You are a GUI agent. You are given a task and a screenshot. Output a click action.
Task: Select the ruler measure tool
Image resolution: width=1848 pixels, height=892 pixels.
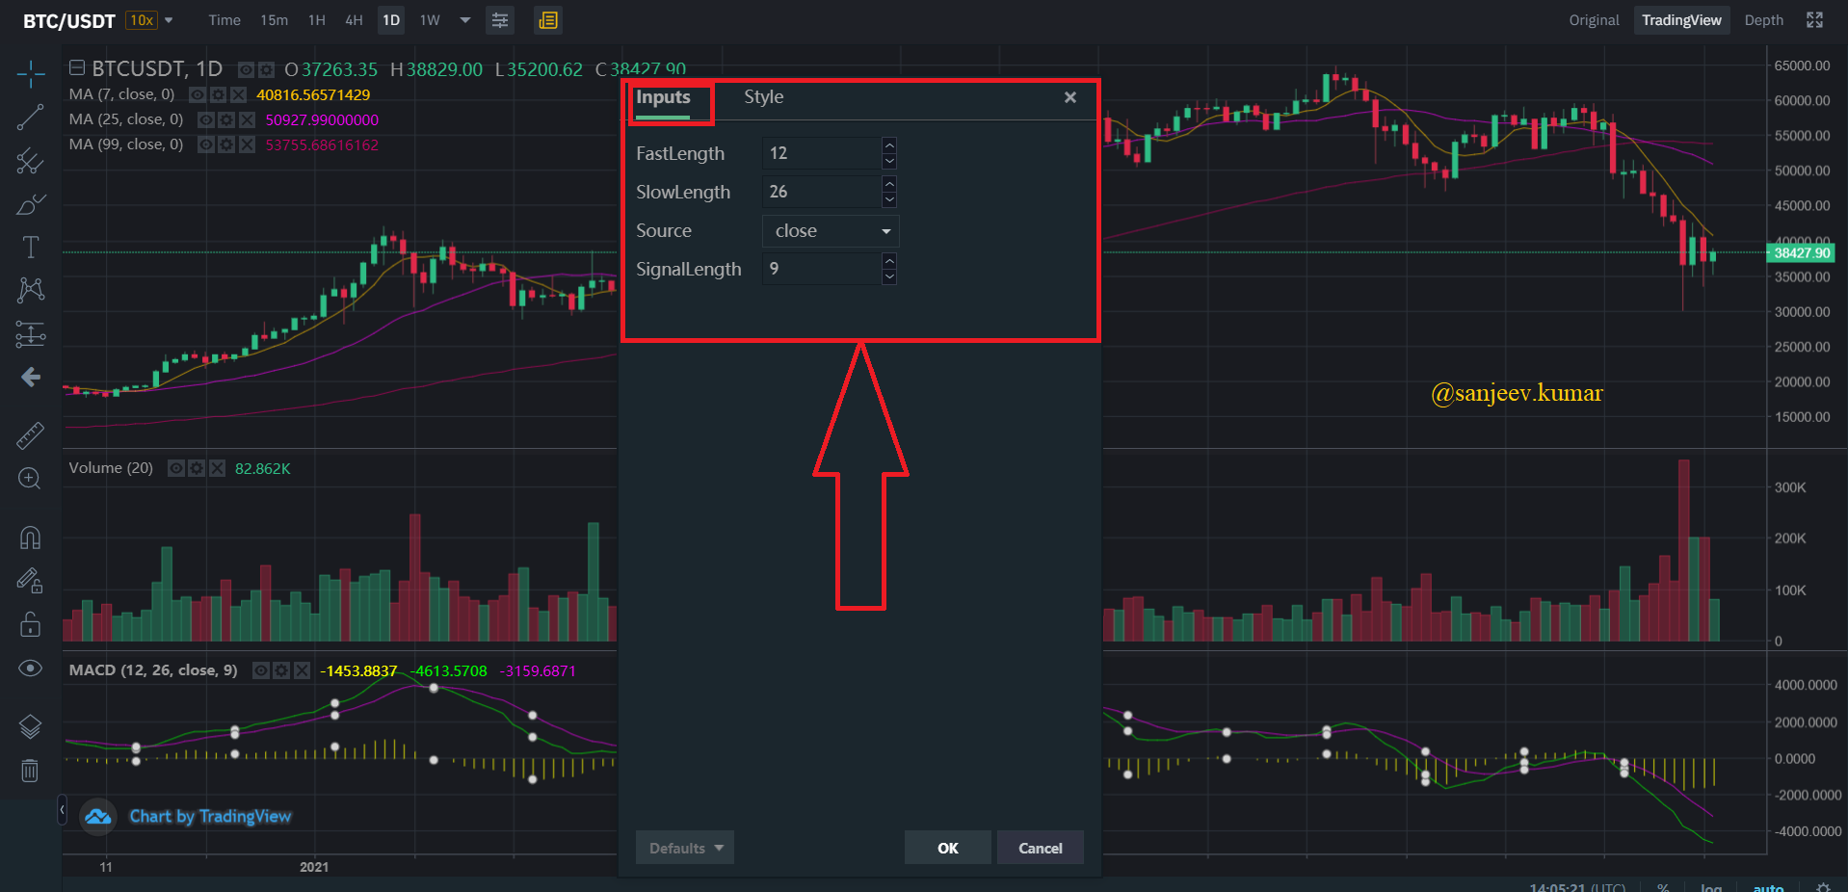point(30,436)
